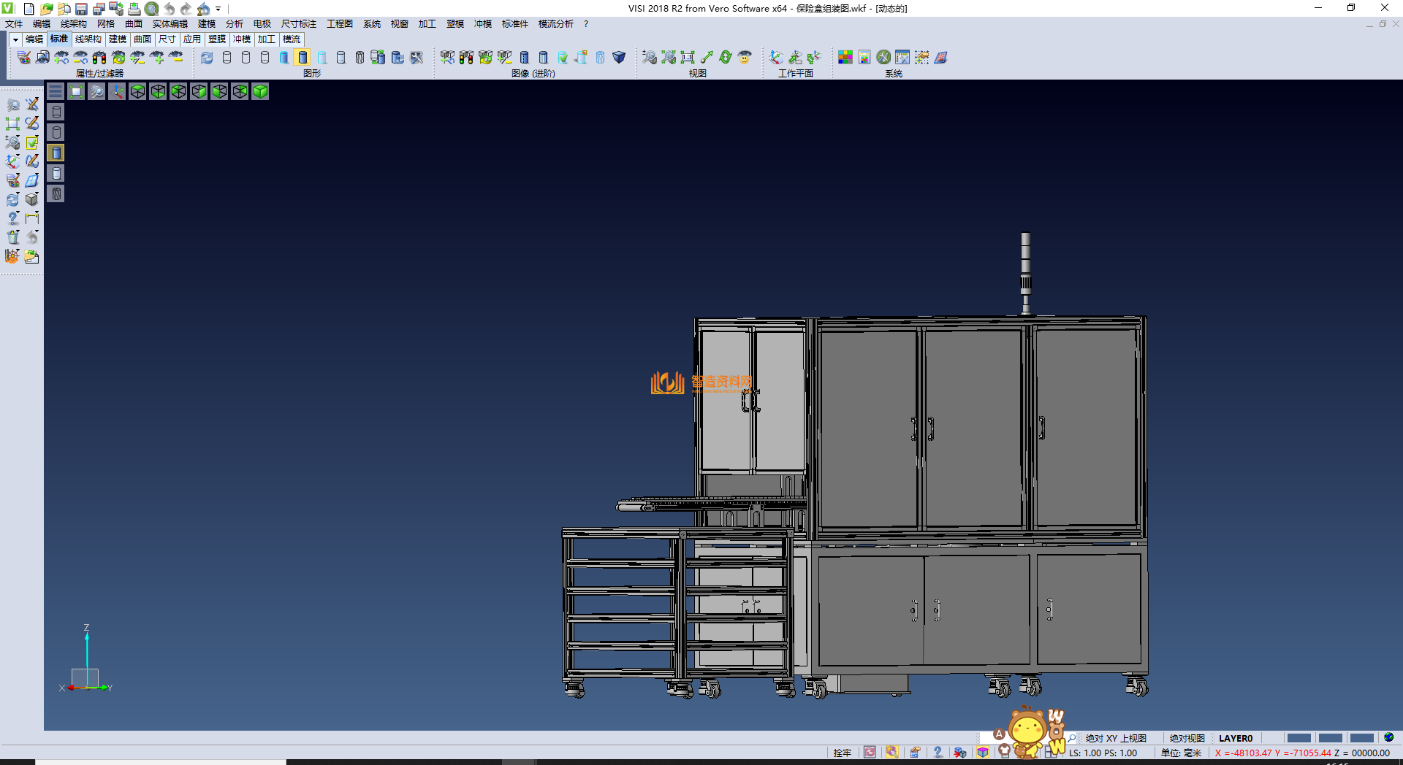This screenshot has width=1403, height=765.
Task: Open the toolbar tabs dropdown arrow
Action: tap(15, 39)
